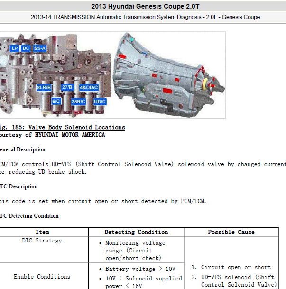
Task: Click the UD-VFS solenoid possible cause
Action: [x=234, y=281]
